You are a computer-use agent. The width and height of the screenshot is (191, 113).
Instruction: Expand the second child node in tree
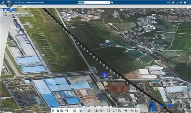(x=4, y=16)
